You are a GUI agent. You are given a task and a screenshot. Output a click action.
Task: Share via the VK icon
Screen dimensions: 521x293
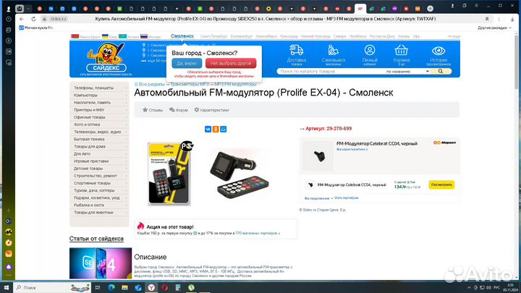[x=208, y=129]
